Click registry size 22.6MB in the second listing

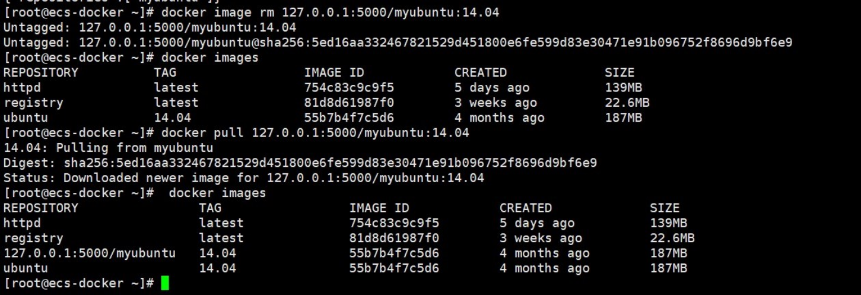point(672,239)
